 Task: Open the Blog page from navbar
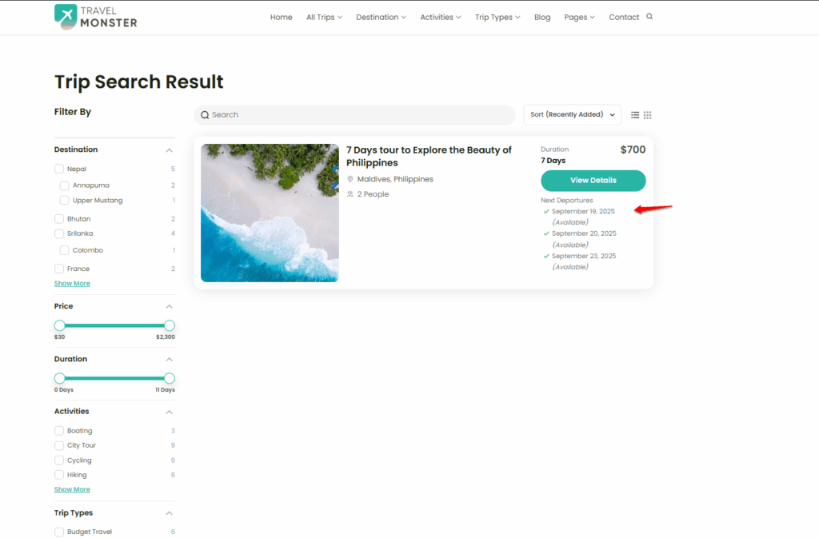542,17
